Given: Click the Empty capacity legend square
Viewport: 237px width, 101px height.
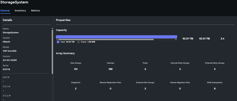Looking at the screenshot, I should (x=78, y=42).
